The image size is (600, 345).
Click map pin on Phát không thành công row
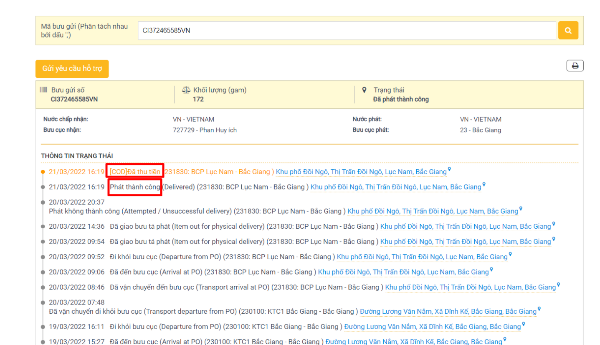[x=521, y=209]
